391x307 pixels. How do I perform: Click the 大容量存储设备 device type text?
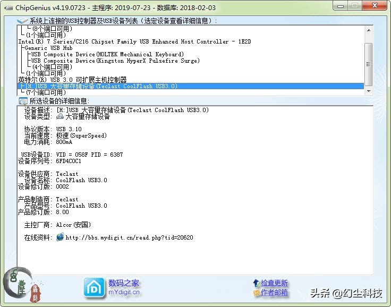pos(88,116)
